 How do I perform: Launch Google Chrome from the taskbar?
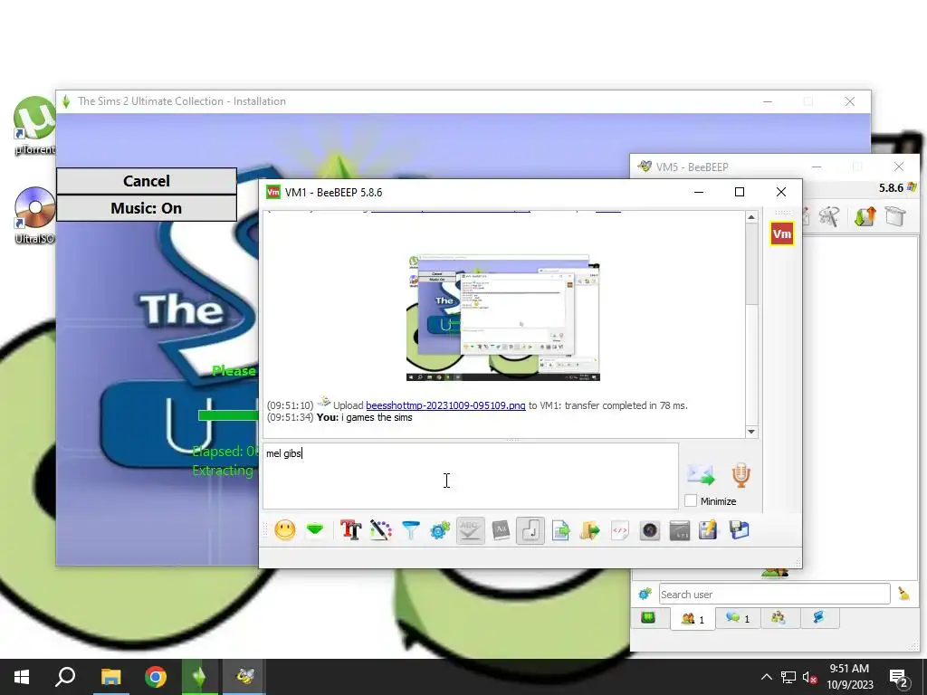(x=156, y=677)
